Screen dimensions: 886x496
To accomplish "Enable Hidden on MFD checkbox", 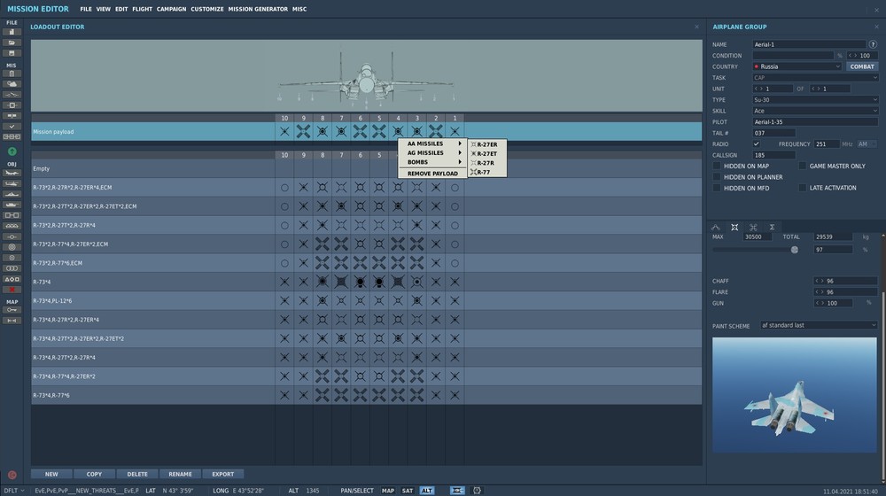I will tap(717, 188).
